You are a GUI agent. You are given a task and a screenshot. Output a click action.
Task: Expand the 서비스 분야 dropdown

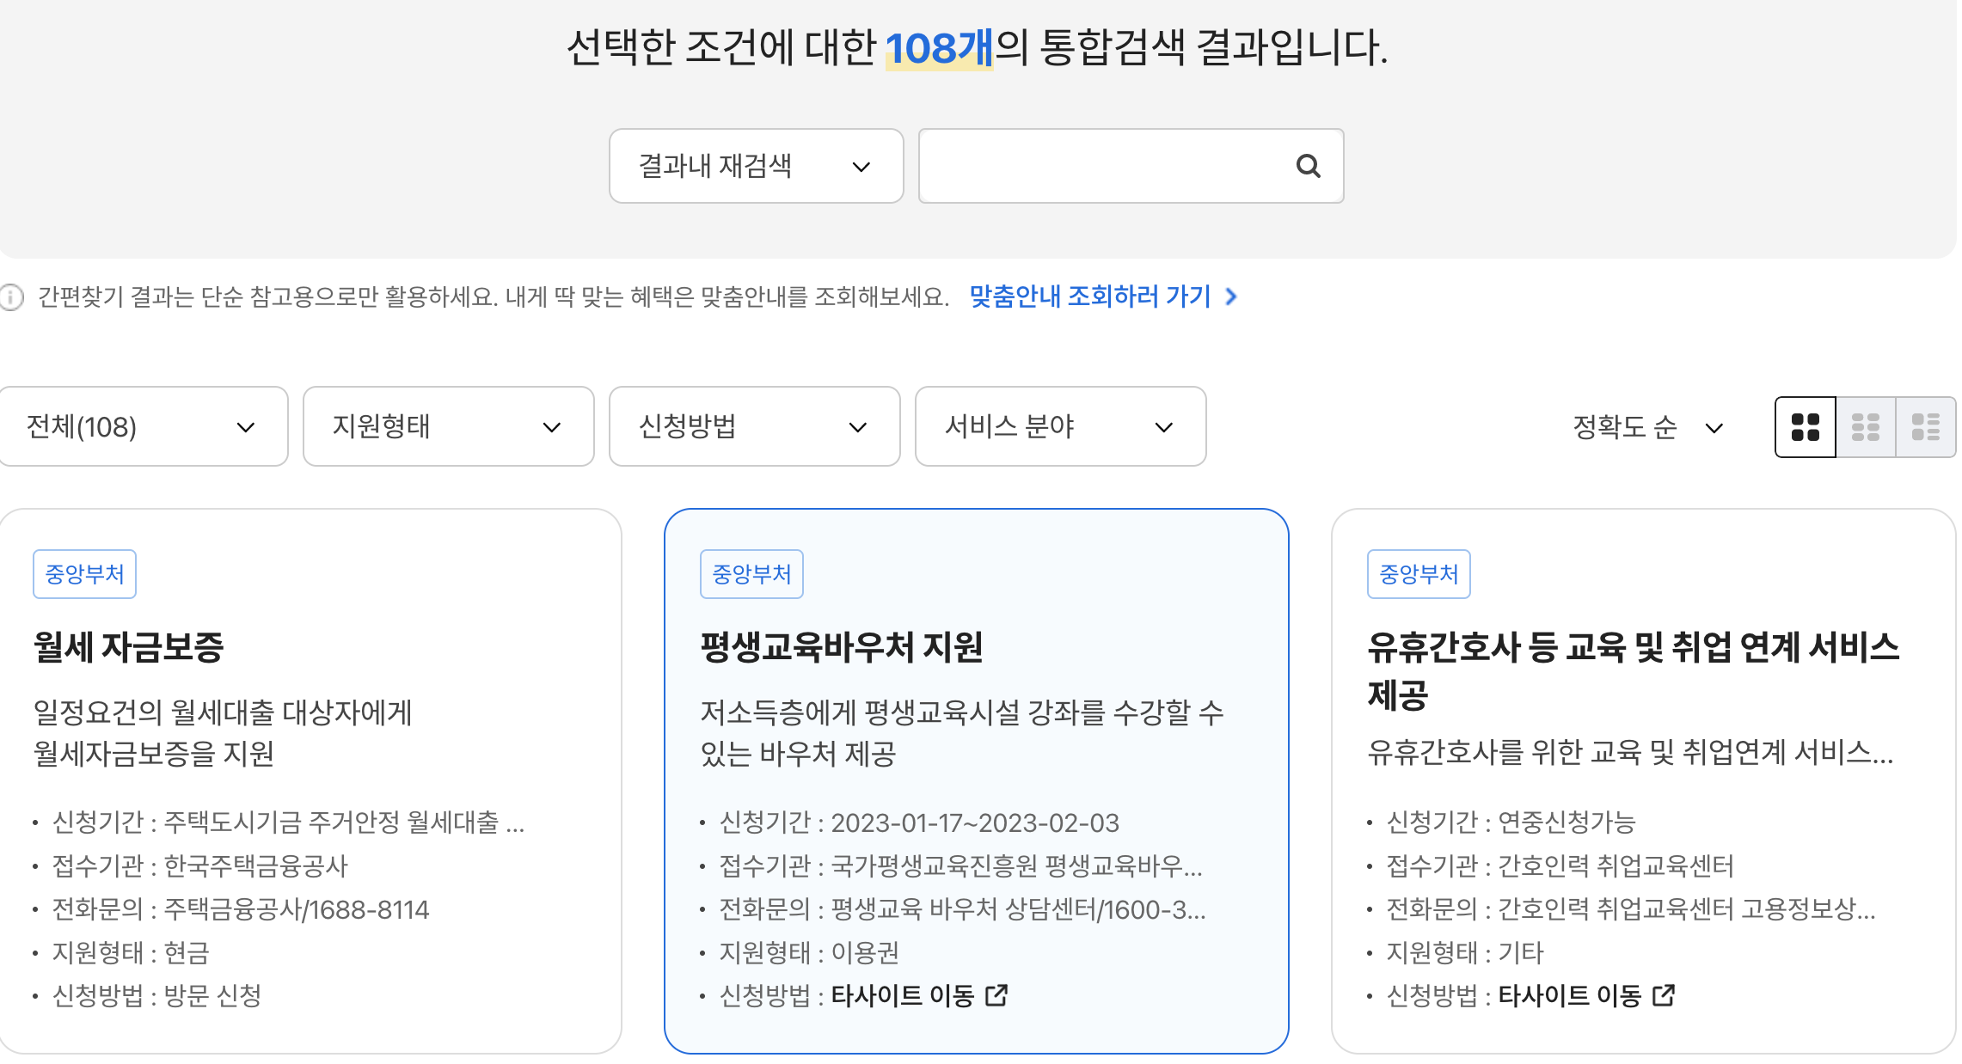[x=1060, y=426]
